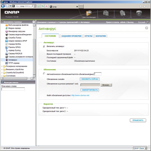Screen dimensions: 151x151
Task: Open Менеджер загрузки in the tree
Action: pyautogui.click(x=17, y=31)
